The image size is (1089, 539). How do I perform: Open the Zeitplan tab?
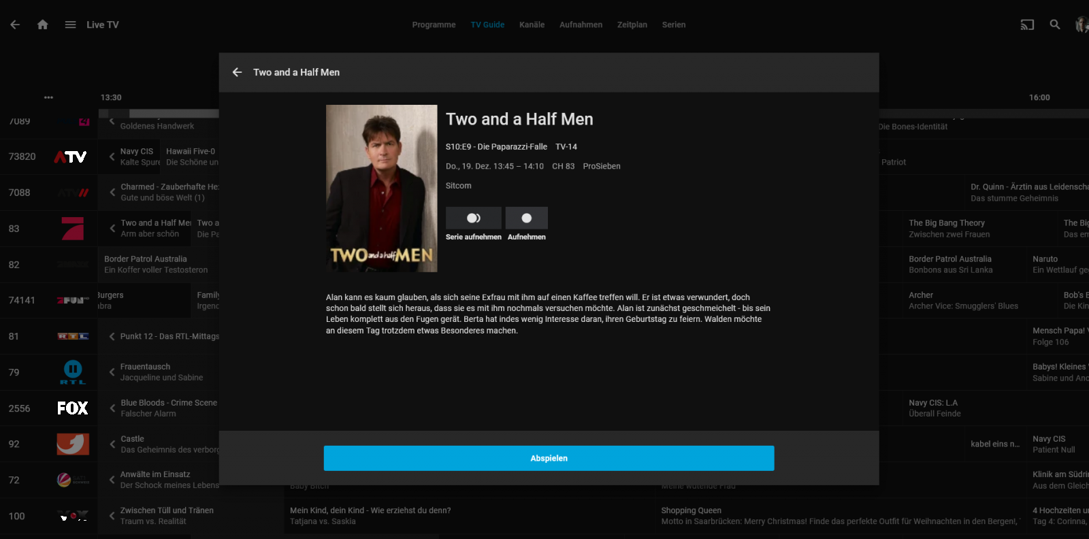[632, 24]
